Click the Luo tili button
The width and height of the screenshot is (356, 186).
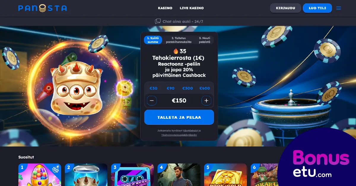317,8
